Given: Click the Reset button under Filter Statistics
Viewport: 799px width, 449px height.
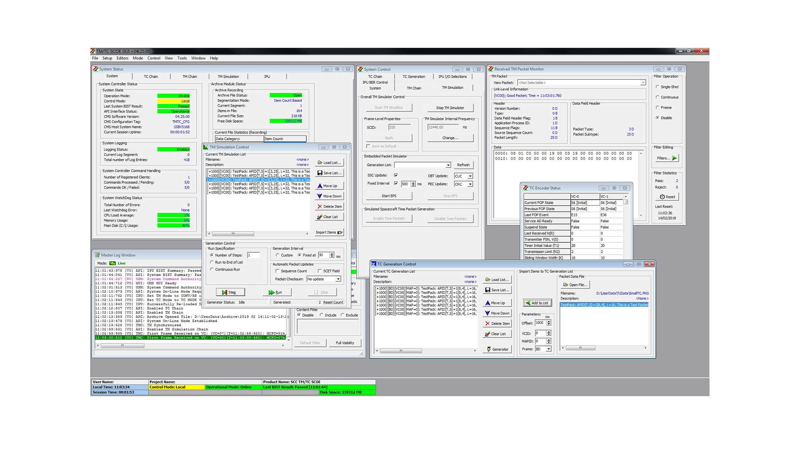Looking at the screenshot, I should pyautogui.click(x=667, y=197).
